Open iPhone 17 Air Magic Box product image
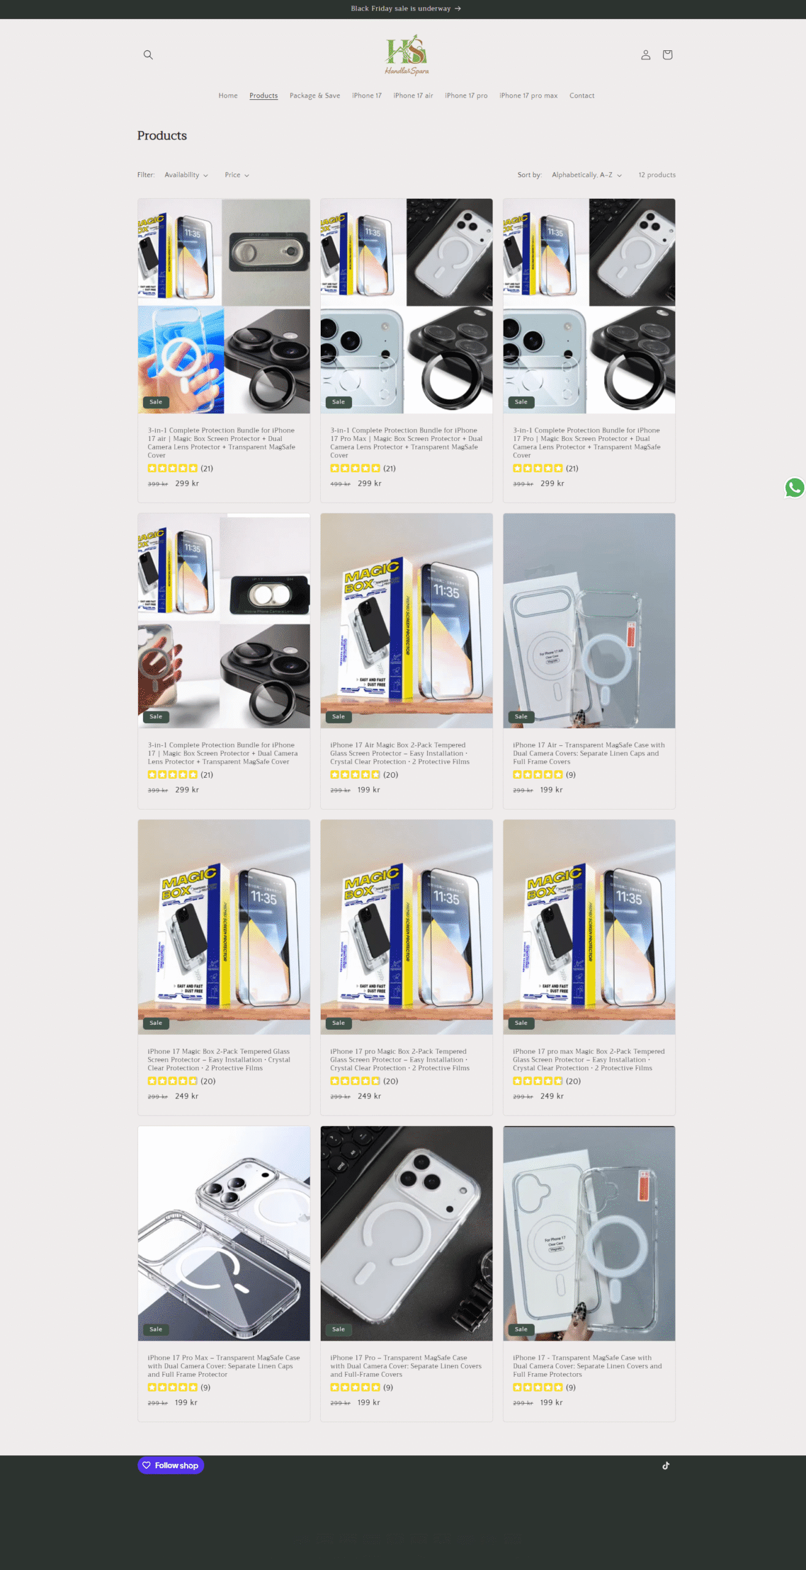This screenshot has width=806, height=1570. (406, 621)
